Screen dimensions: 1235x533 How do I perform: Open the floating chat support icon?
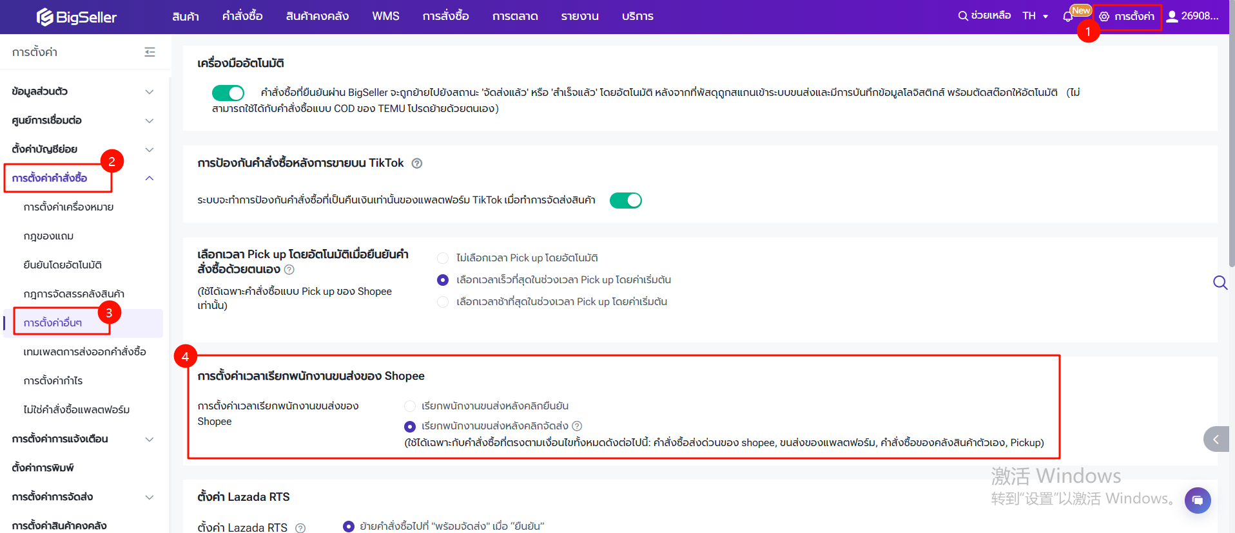pyautogui.click(x=1197, y=500)
